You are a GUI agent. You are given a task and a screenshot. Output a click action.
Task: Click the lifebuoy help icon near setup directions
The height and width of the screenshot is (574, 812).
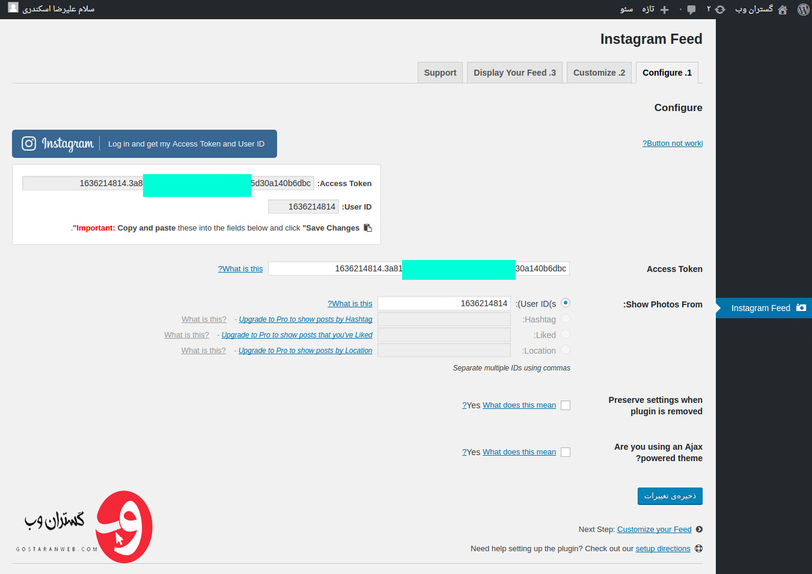698,549
